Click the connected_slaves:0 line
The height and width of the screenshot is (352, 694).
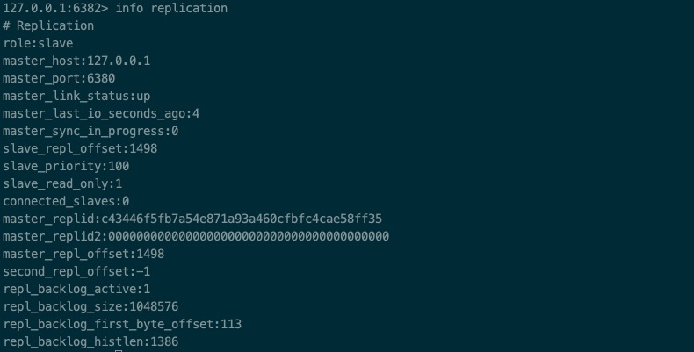(x=66, y=201)
